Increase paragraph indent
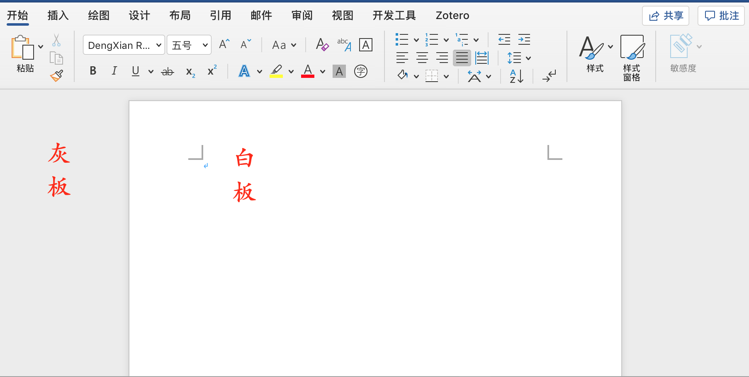The image size is (749, 377). point(524,39)
